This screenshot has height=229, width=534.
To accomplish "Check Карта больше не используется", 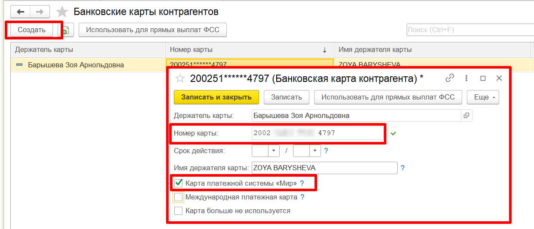I will [x=179, y=211].
